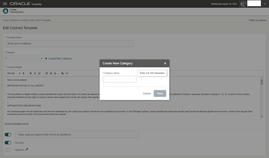Open Enterprise breadcrumb link

[x=14, y=20]
